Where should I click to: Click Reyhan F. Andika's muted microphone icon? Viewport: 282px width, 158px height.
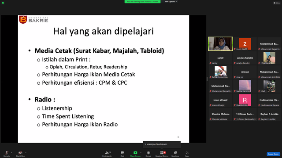tap(259, 119)
